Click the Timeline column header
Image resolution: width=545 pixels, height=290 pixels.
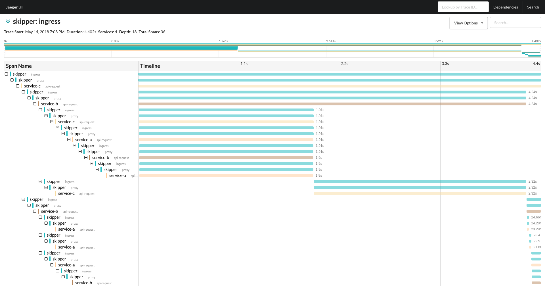[x=150, y=66]
